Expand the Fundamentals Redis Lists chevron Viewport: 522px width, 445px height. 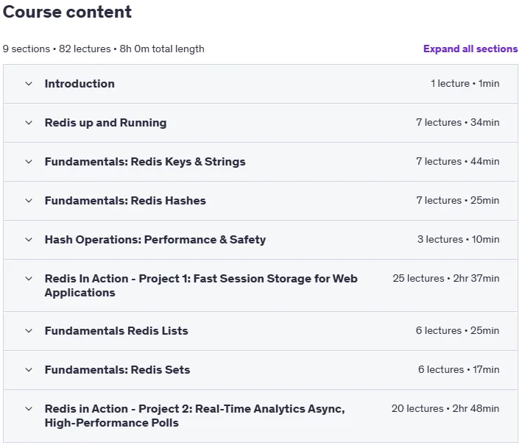tap(29, 330)
